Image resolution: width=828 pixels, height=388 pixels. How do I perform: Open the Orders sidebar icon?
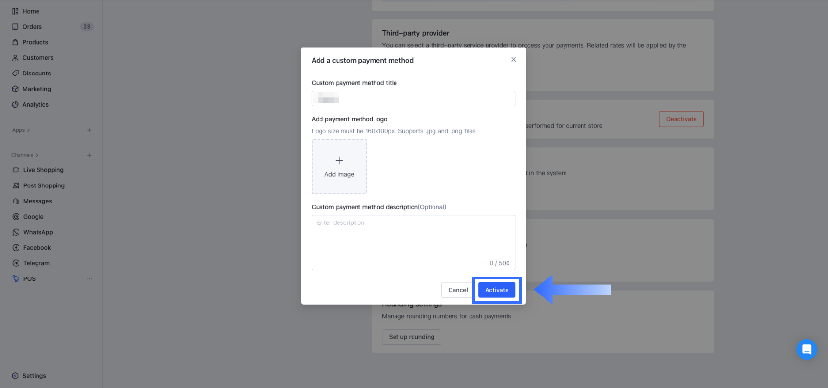15,27
